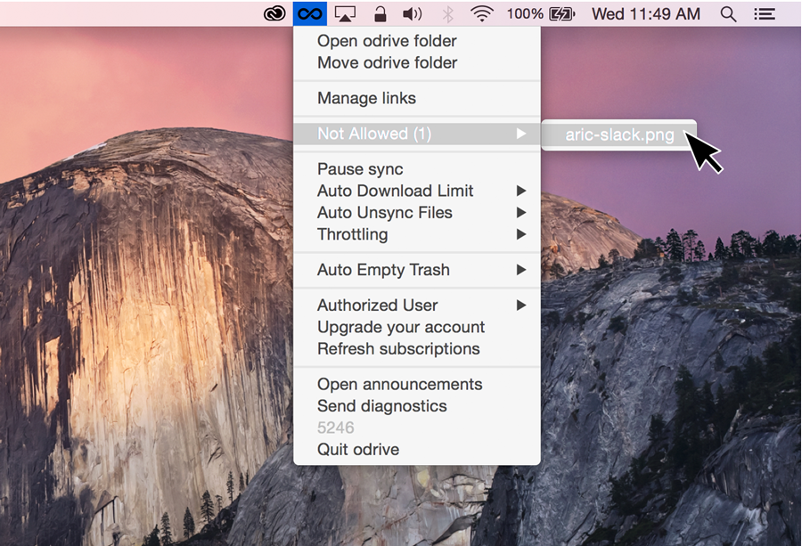The image size is (802, 546).
Task: Open the Throttling submenu
Action: click(x=417, y=234)
